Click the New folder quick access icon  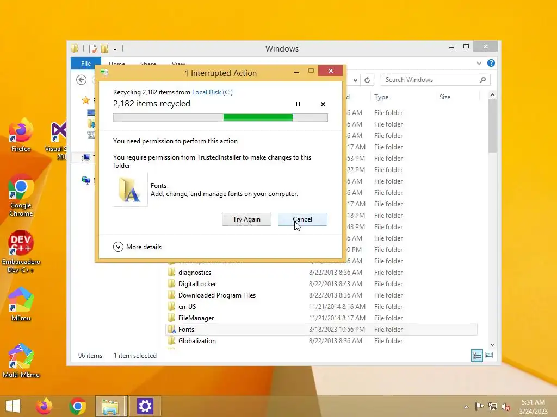click(x=104, y=49)
